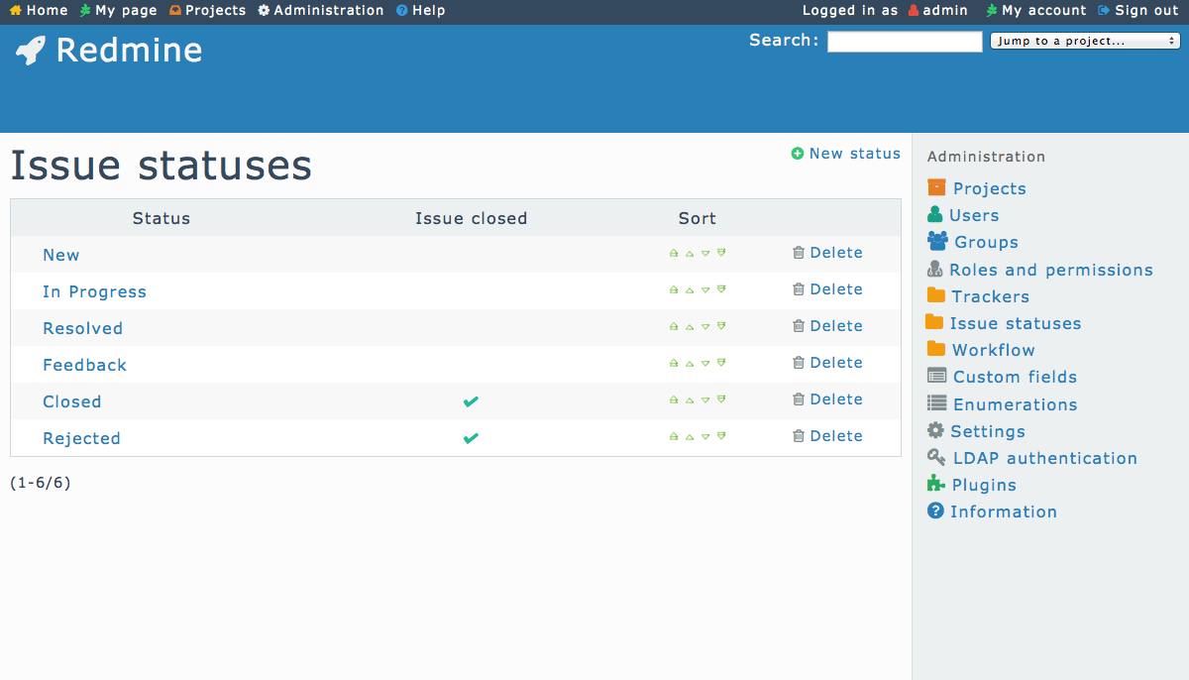Viewport: 1189px width, 680px height.
Task: Delete the In Progress status
Action: point(827,289)
